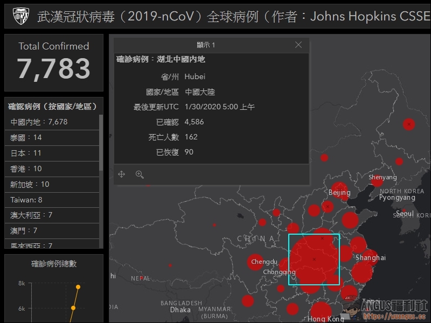Click the Hubei province value in popup

coord(195,76)
